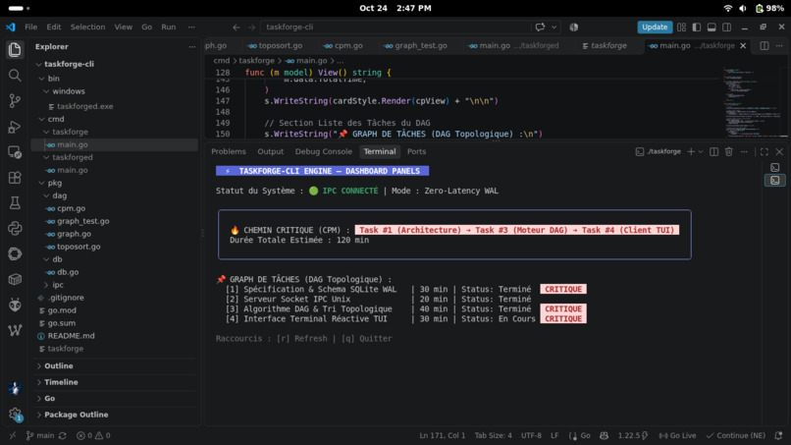Screen dimensions: 791x445
Task: Add a new terminal with plus icon
Action: 691,151
